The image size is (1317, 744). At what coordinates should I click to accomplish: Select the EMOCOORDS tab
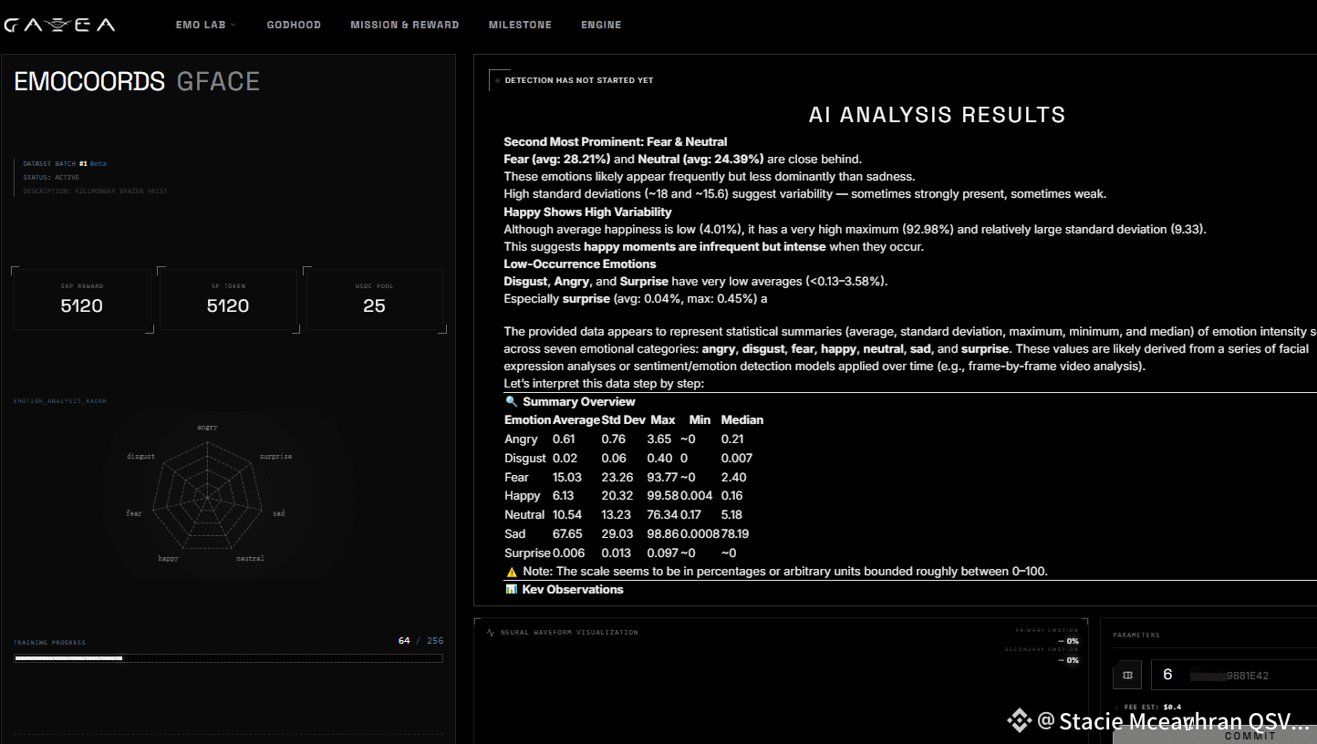pyautogui.click(x=89, y=81)
